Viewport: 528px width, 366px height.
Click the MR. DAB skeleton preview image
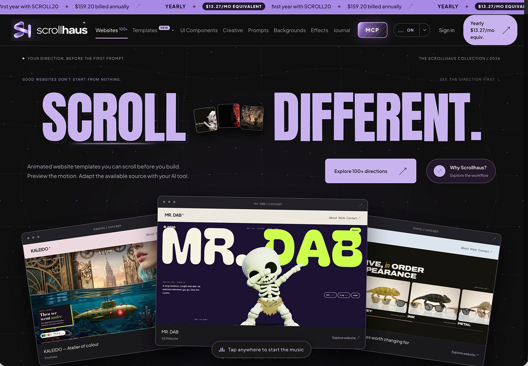click(x=262, y=274)
